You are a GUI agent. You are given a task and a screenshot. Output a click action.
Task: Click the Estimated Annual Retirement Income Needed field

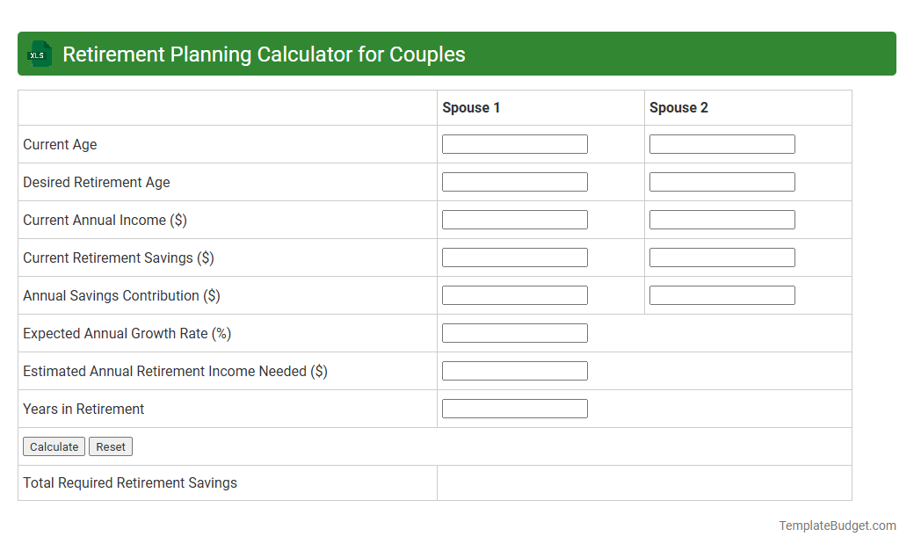[514, 370]
